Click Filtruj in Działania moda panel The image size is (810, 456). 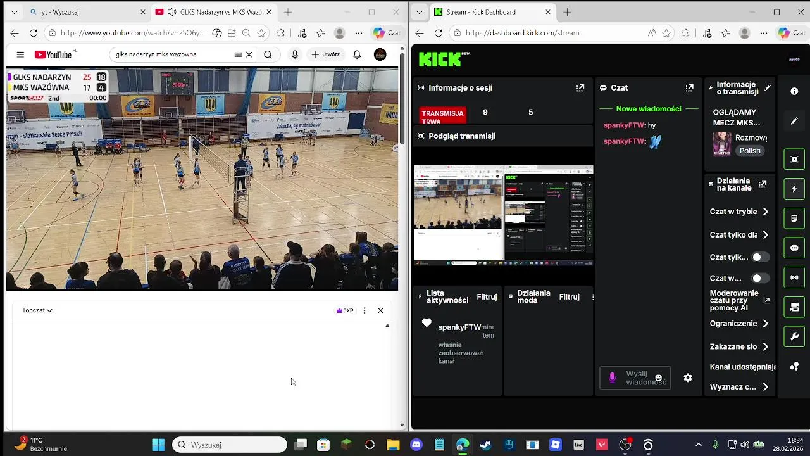click(569, 297)
